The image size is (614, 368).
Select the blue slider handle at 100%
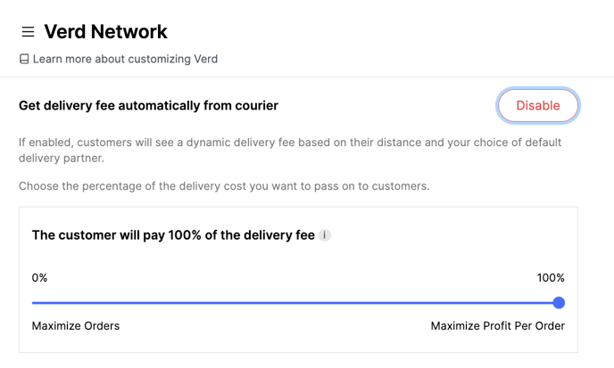(x=559, y=303)
